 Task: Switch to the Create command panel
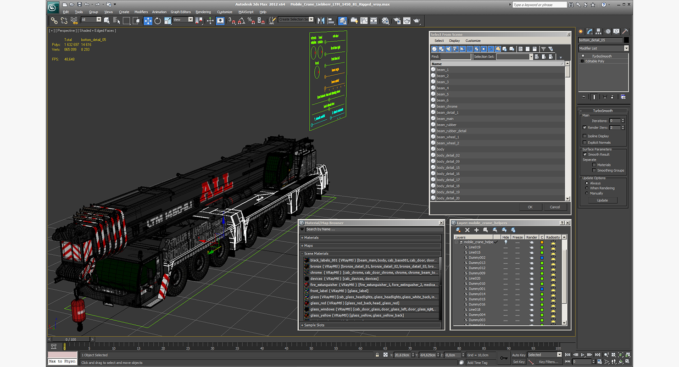[x=580, y=32]
